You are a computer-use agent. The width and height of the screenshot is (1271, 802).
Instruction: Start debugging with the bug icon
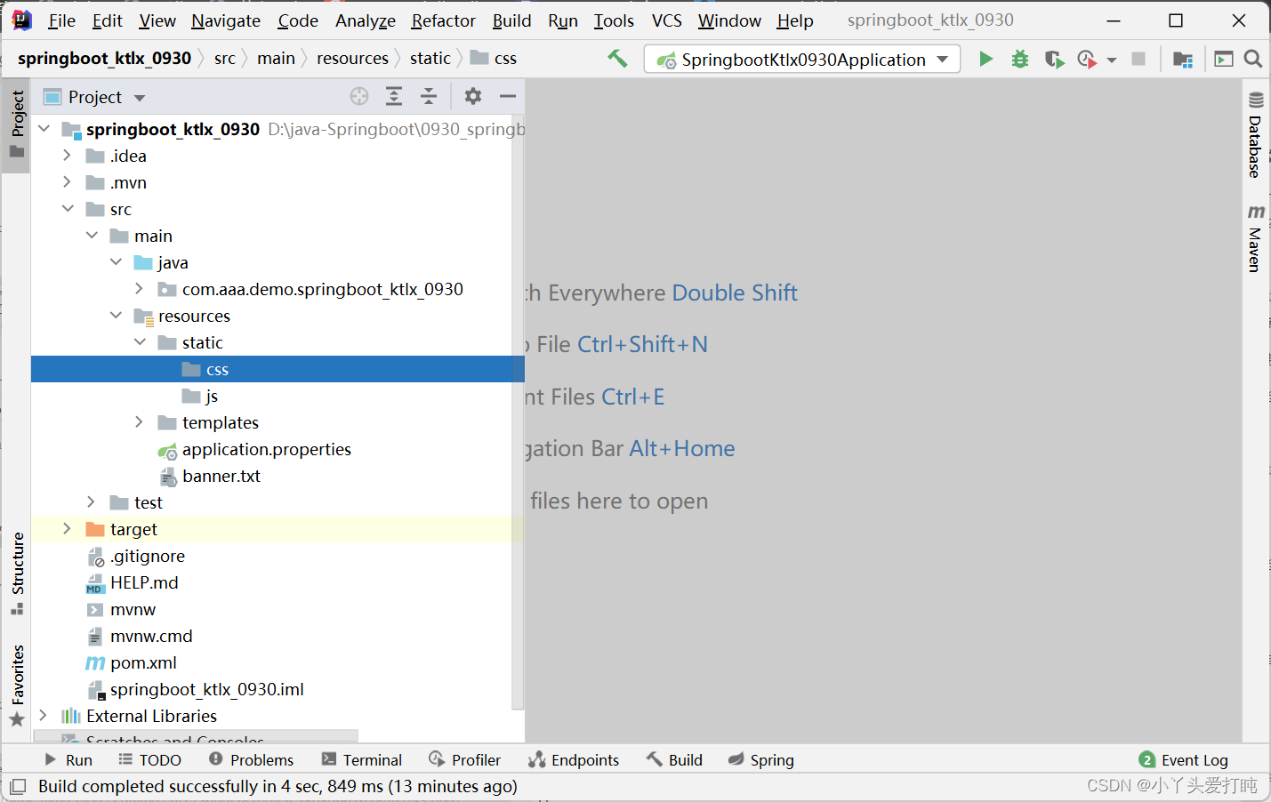pyautogui.click(x=1020, y=59)
